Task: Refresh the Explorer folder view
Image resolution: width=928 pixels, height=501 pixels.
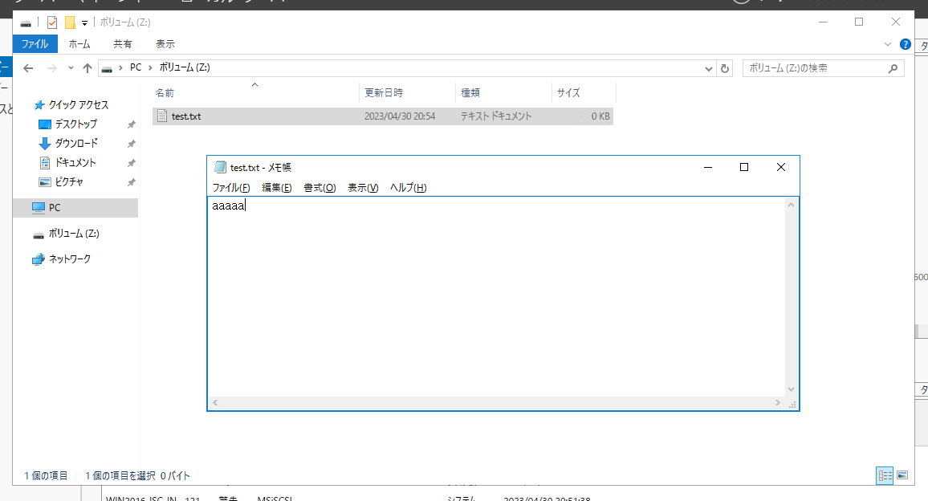Action: coord(724,68)
